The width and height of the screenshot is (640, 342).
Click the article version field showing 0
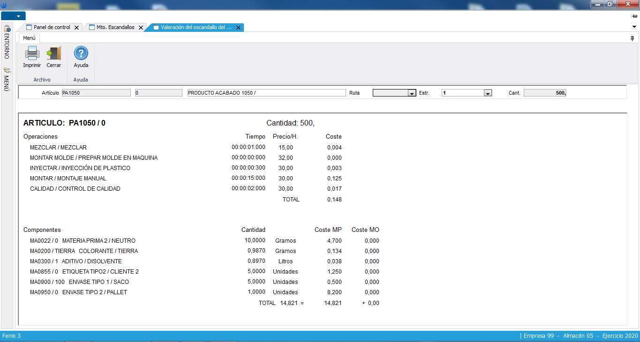(158, 93)
